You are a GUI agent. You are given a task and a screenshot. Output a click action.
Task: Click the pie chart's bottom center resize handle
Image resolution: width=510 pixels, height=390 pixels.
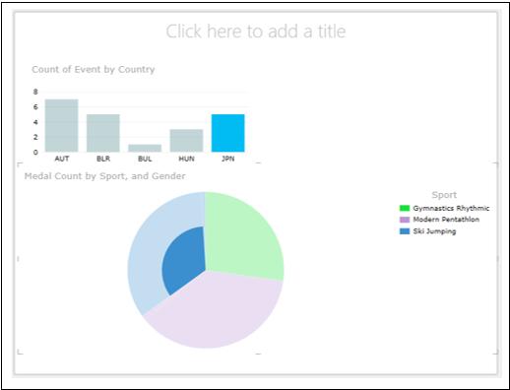click(x=258, y=354)
